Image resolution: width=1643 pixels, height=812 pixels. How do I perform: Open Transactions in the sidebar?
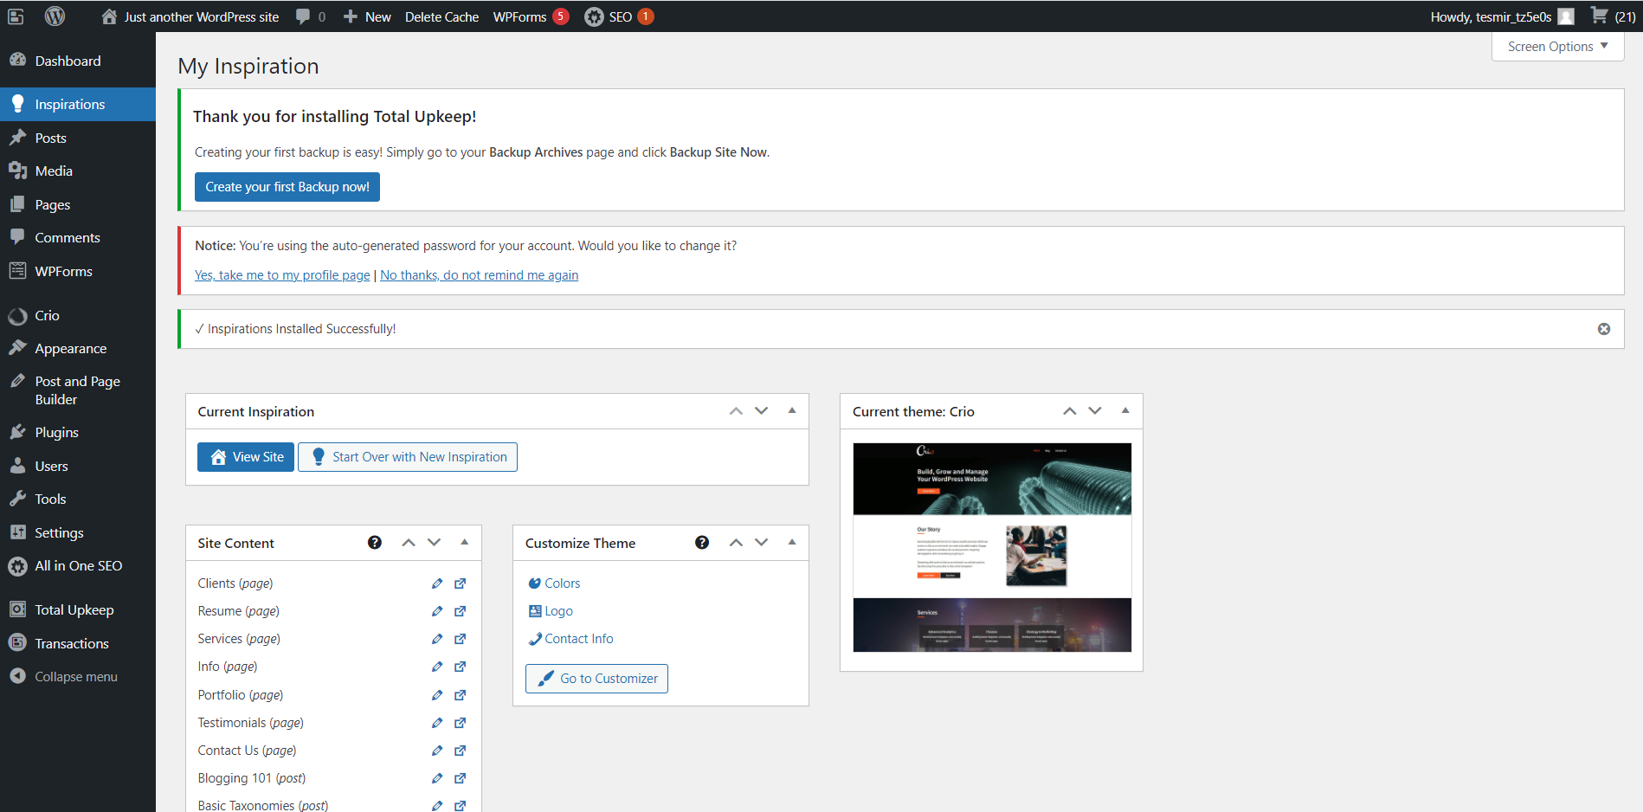point(77,644)
